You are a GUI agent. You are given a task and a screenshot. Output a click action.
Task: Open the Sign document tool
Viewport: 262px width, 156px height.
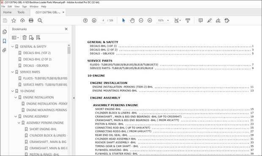(x=218, y=21)
